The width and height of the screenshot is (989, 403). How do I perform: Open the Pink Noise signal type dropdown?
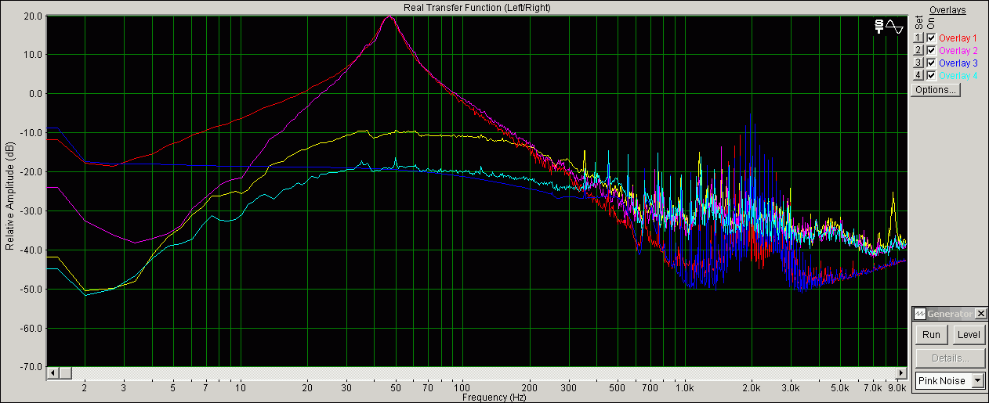pos(977,380)
